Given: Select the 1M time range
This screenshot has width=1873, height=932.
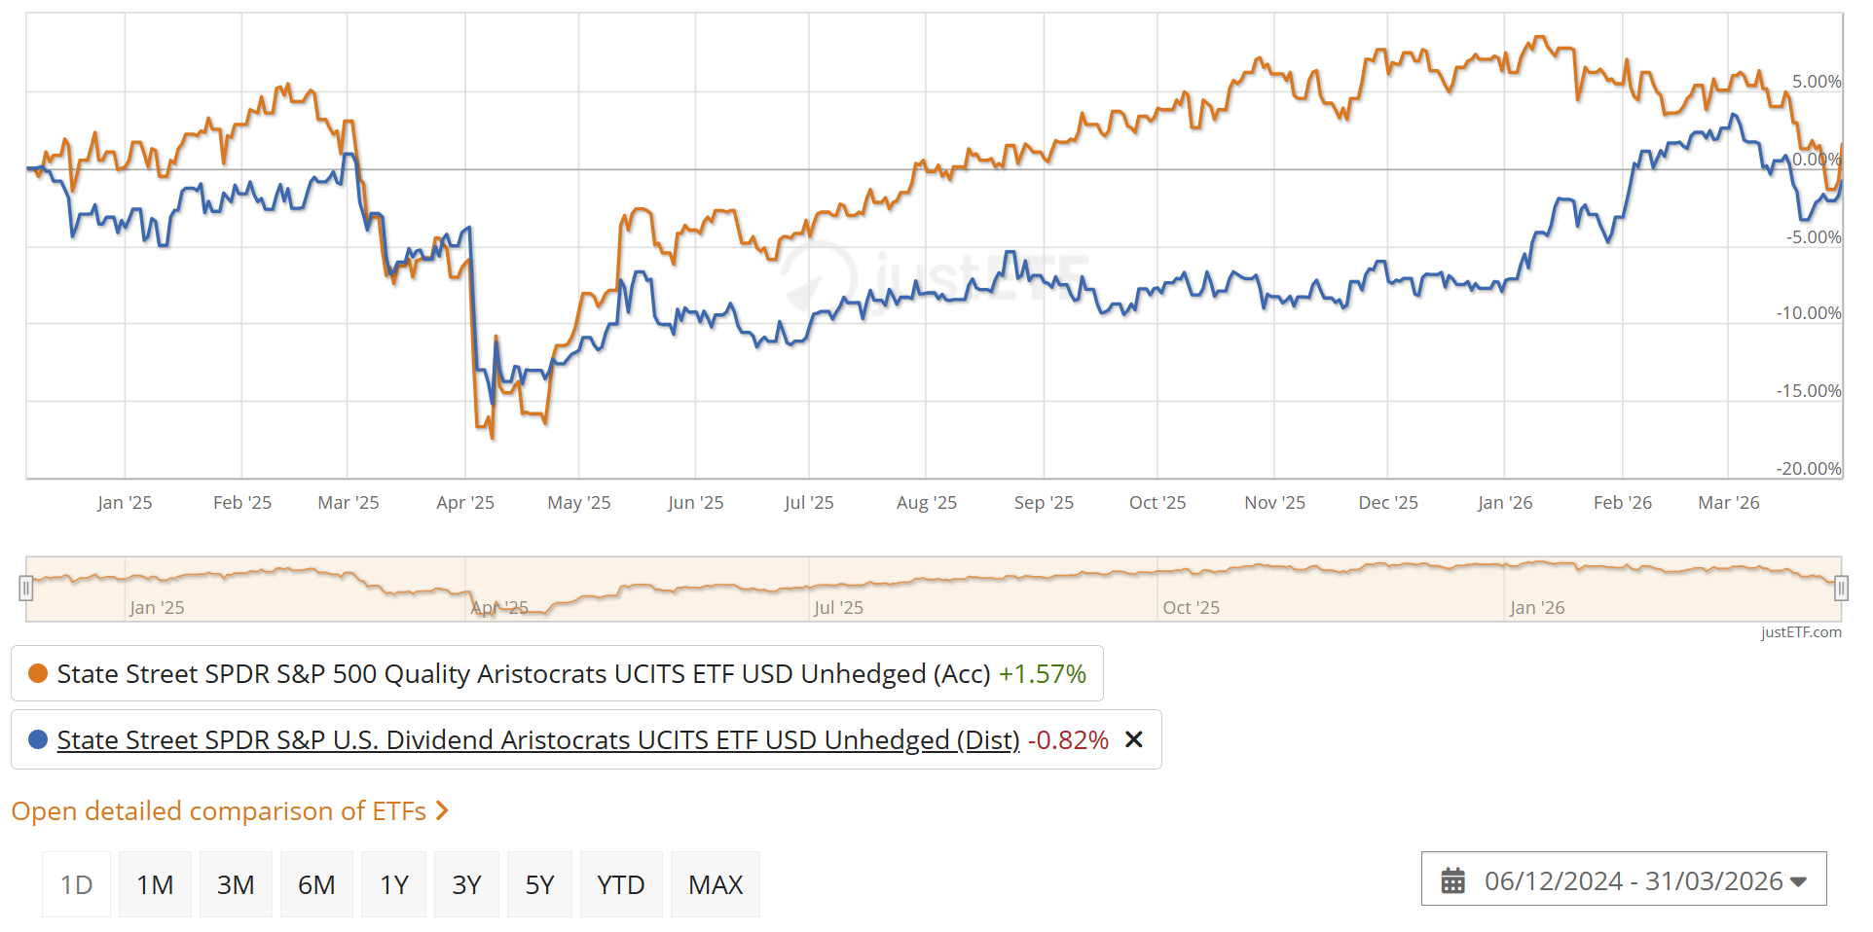Looking at the screenshot, I should pyautogui.click(x=155, y=884).
